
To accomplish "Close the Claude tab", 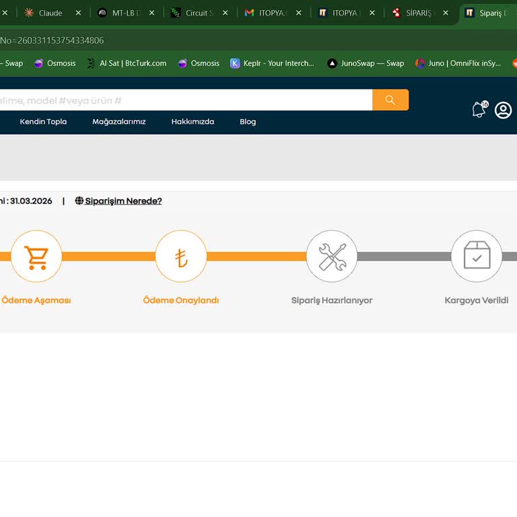I will 78,13.
